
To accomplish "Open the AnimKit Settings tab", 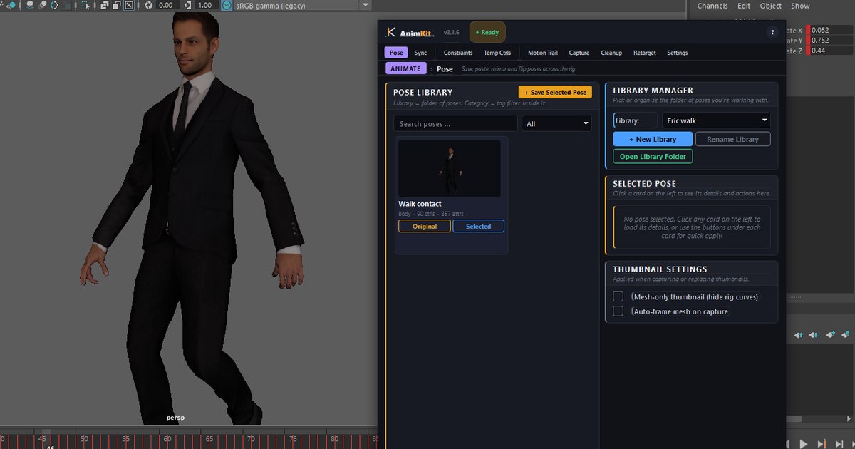I will point(678,53).
